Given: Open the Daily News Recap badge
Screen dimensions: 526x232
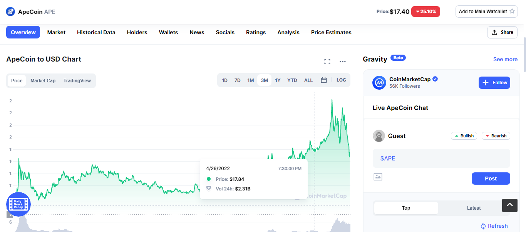Looking at the screenshot, I should (x=18, y=204).
